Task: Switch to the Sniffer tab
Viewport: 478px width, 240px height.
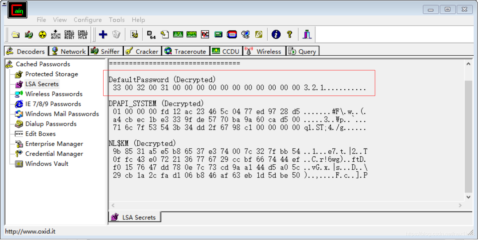Action: point(105,51)
